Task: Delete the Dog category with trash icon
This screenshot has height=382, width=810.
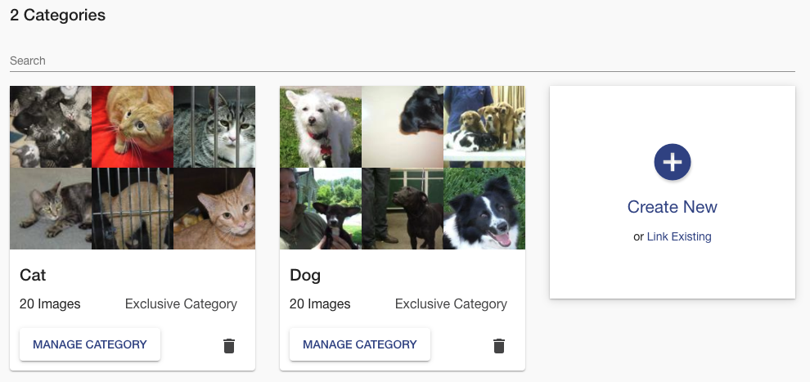Action: click(x=499, y=346)
